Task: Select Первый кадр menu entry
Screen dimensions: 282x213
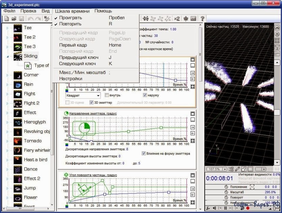Action: [73, 45]
